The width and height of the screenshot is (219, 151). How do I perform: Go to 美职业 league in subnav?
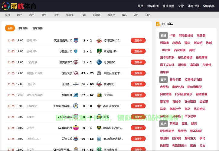click(70, 15)
